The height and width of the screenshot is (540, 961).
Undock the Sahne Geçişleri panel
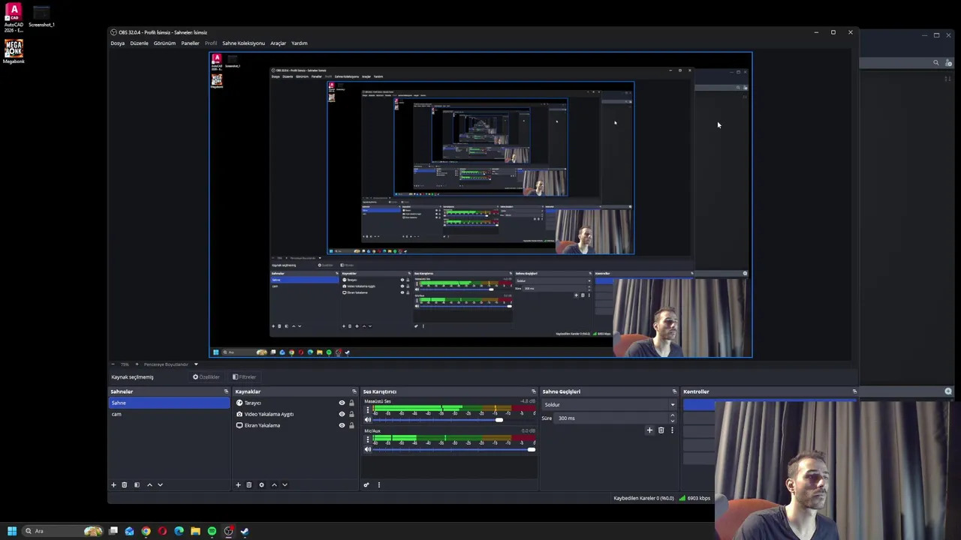point(673,391)
